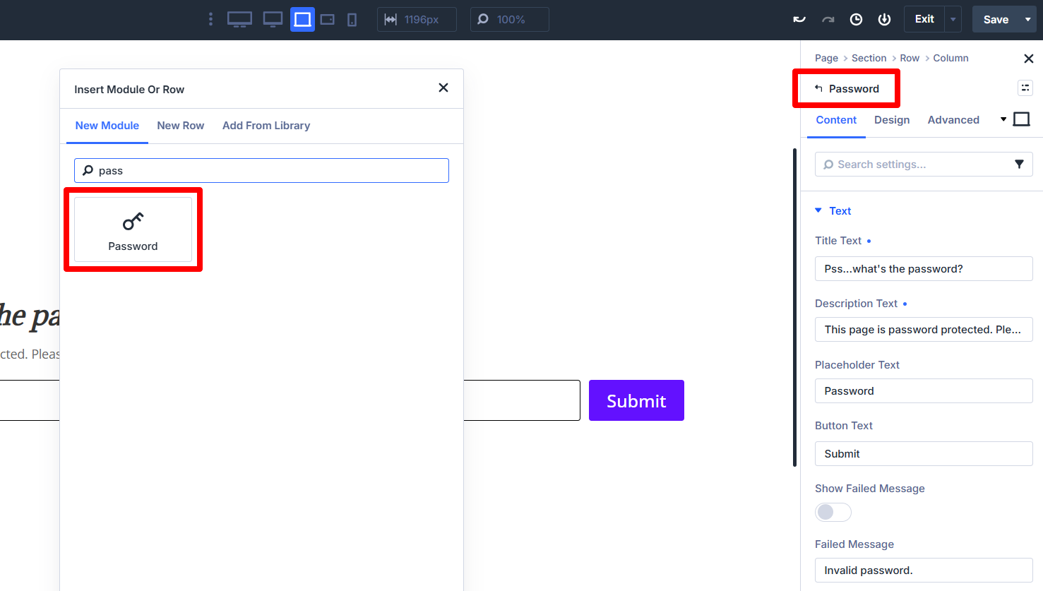The image size is (1043, 591).
Task: Save the page
Action: pyautogui.click(x=996, y=19)
